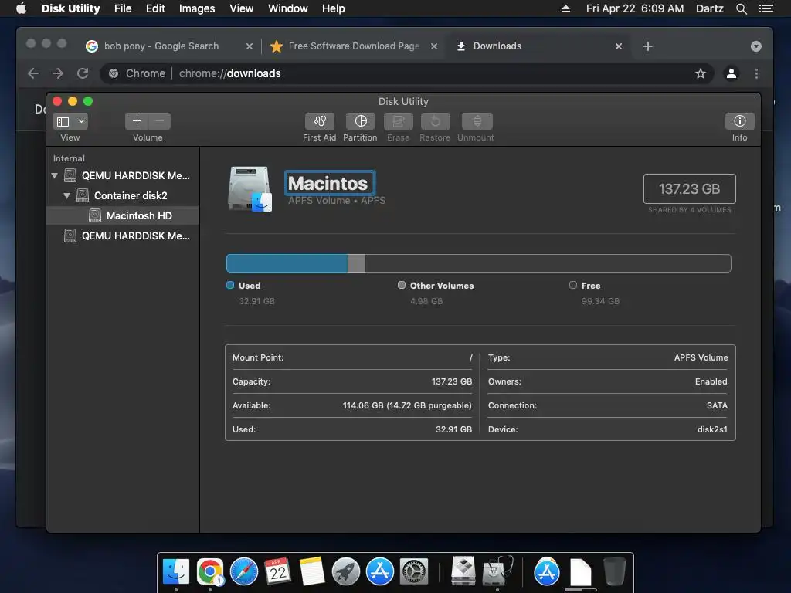This screenshot has height=593, width=791.
Task: Click the Free portion of the usage bar
Action: [x=548, y=263]
